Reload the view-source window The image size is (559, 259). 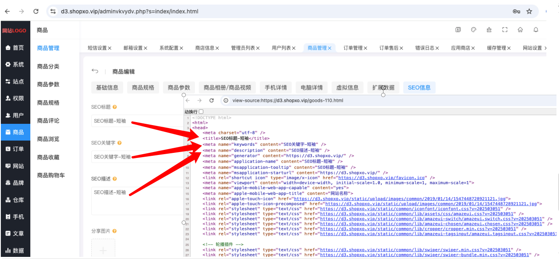(x=212, y=101)
